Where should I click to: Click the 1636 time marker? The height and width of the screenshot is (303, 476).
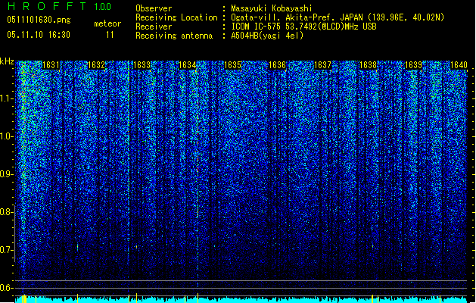click(x=277, y=65)
